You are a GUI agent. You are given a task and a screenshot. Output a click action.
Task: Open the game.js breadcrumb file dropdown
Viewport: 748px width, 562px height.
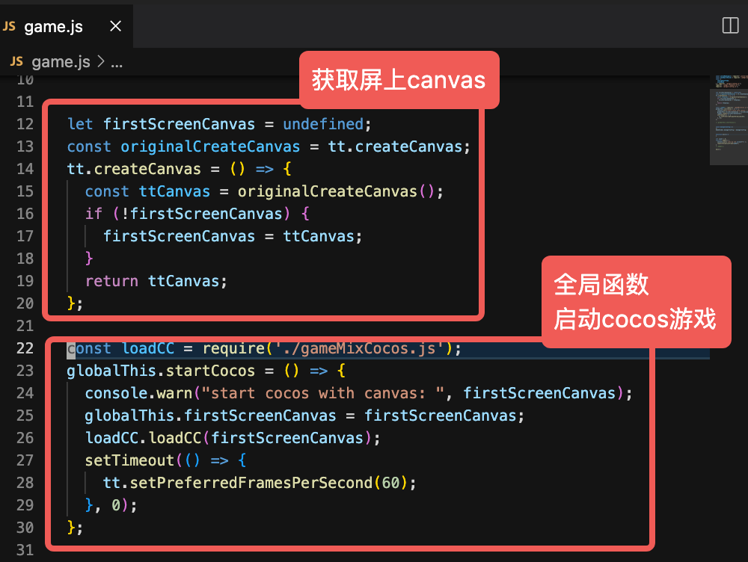coord(61,62)
